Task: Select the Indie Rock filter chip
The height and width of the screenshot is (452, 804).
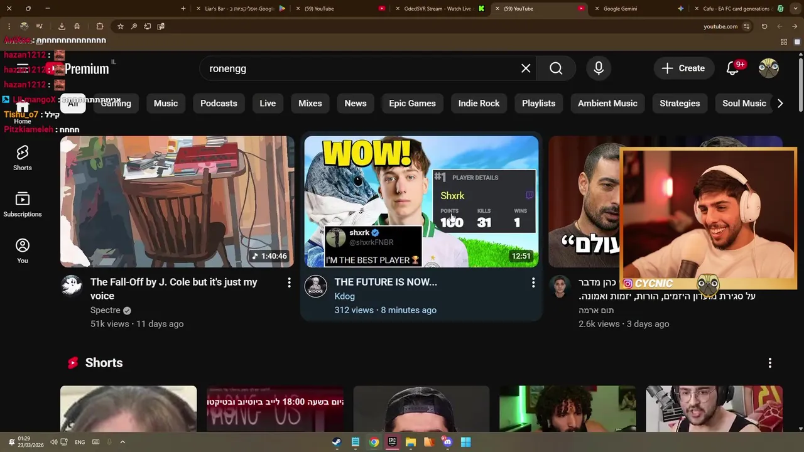Action: [x=479, y=104]
